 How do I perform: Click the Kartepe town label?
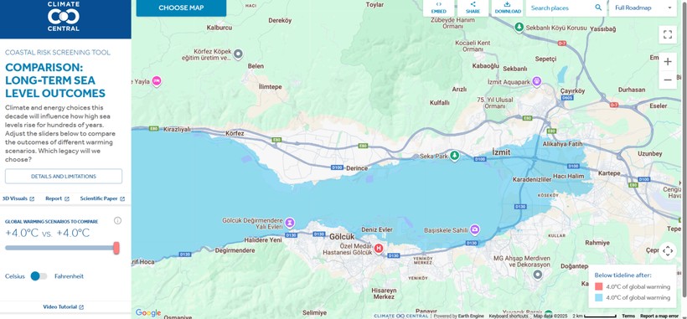tap(609, 173)
